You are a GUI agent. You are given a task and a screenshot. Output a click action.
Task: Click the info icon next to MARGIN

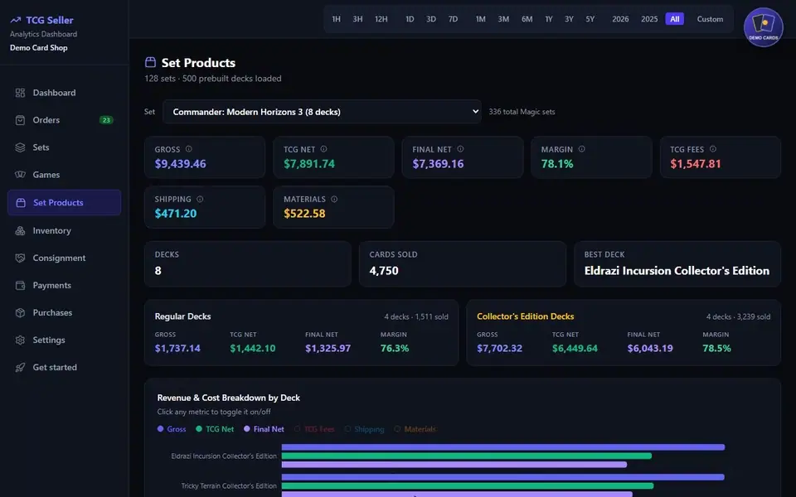(582, 149)
